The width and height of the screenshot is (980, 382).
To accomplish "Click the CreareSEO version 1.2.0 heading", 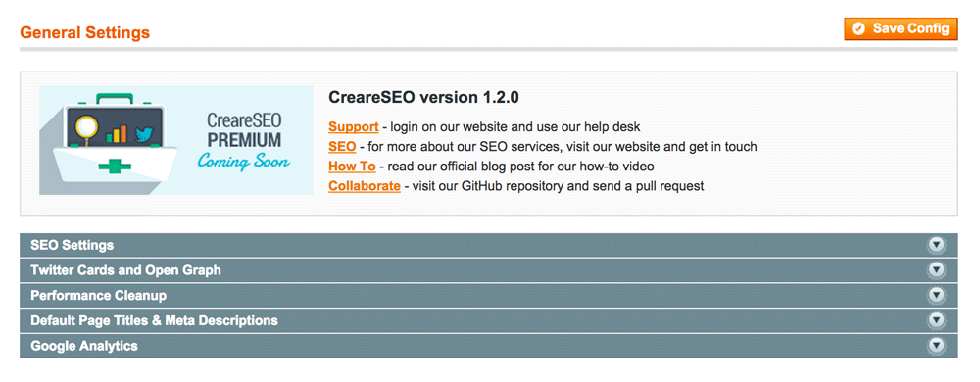I will [x=423, y=97].
